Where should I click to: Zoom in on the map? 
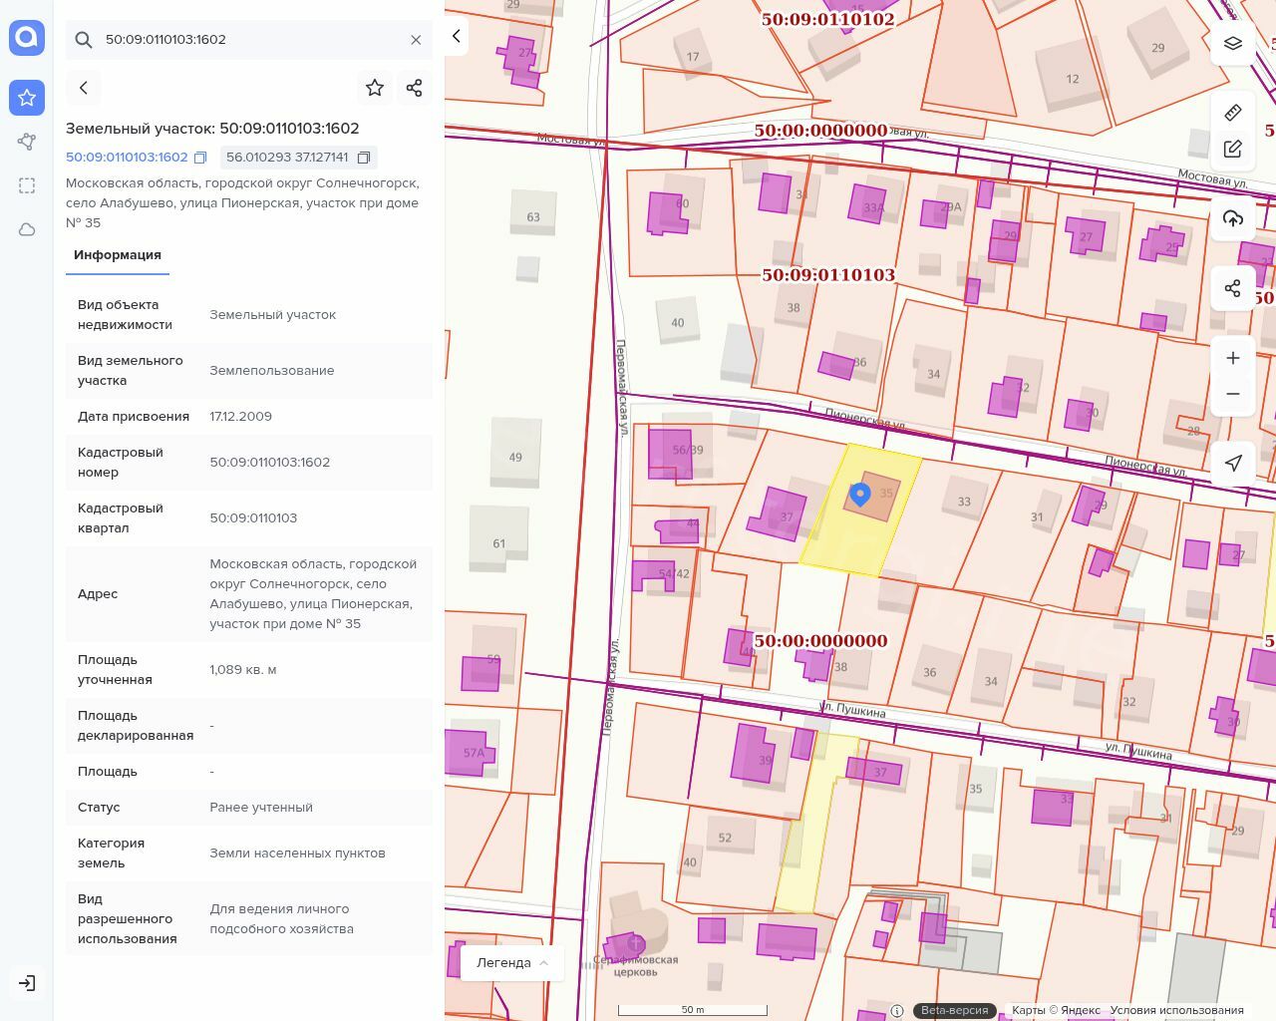(x=1233, y=358)
